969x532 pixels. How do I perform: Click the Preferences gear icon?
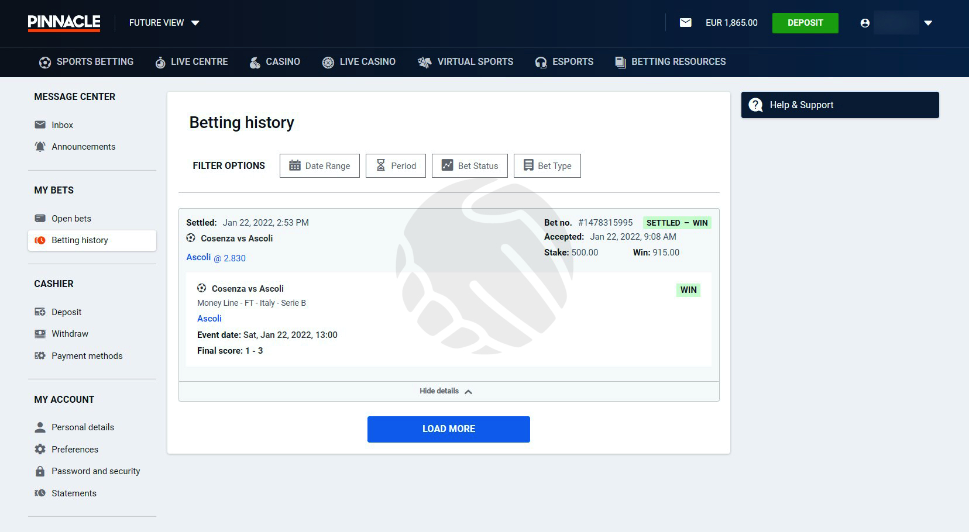point(40,449)
